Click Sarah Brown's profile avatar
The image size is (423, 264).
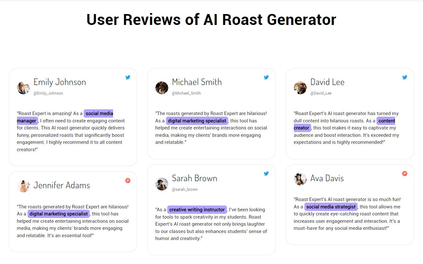tap(162, 184)
